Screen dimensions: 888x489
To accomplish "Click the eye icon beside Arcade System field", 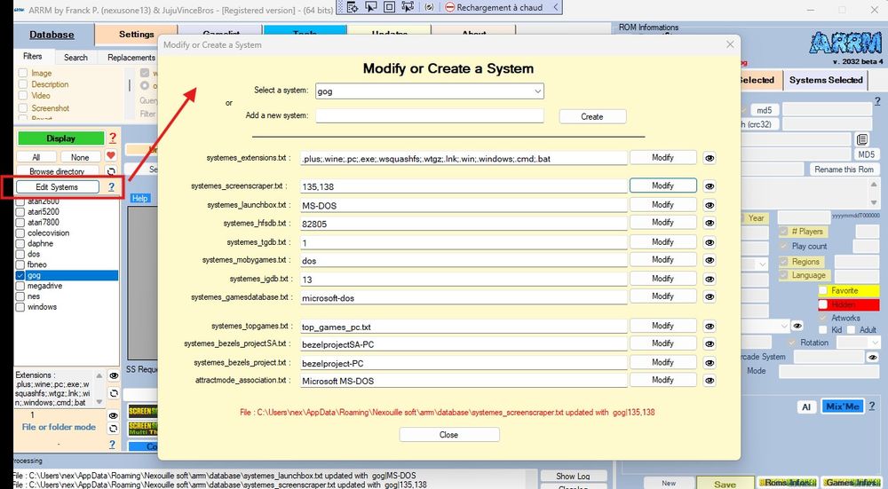I will [873, 357].
